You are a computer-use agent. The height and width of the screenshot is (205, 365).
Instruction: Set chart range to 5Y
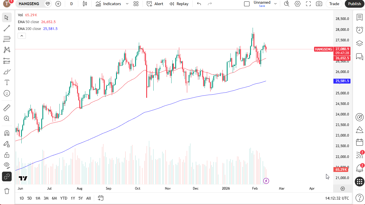tap(81, 198)
